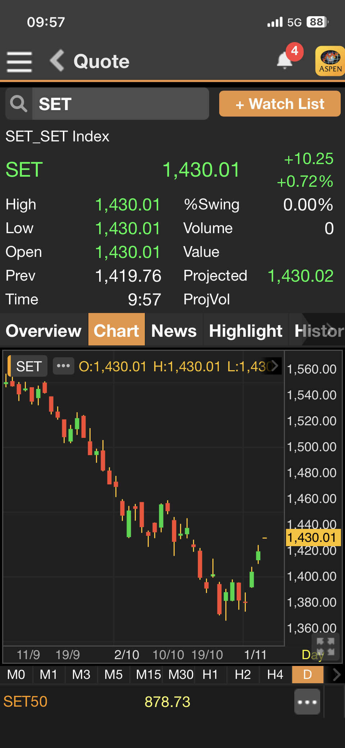Tap the 1,500.00 price axis label
The image size is (345, 748).
[312, 447]
